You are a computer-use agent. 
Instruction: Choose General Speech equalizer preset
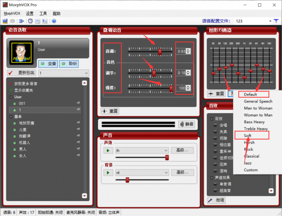click(x=258, y=101)
